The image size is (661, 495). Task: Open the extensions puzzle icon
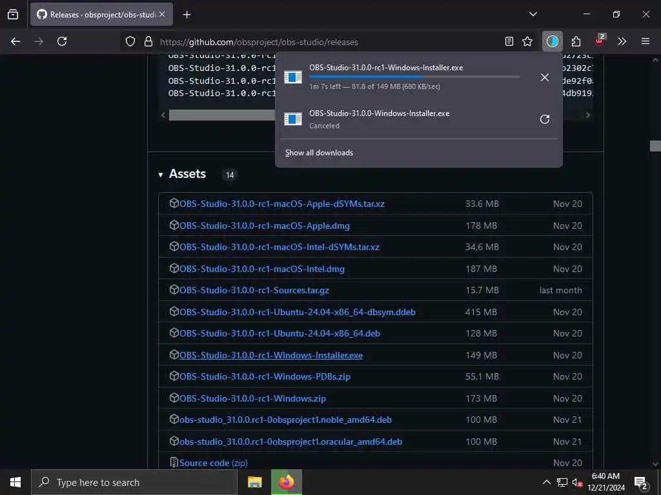pyautogui.click(x=576, y=41)
